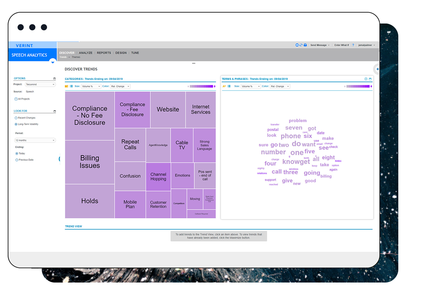This screenshot has height=292, width=425.
Task: Open Categories Size dropdown Volume %
Action: point(91,86)
